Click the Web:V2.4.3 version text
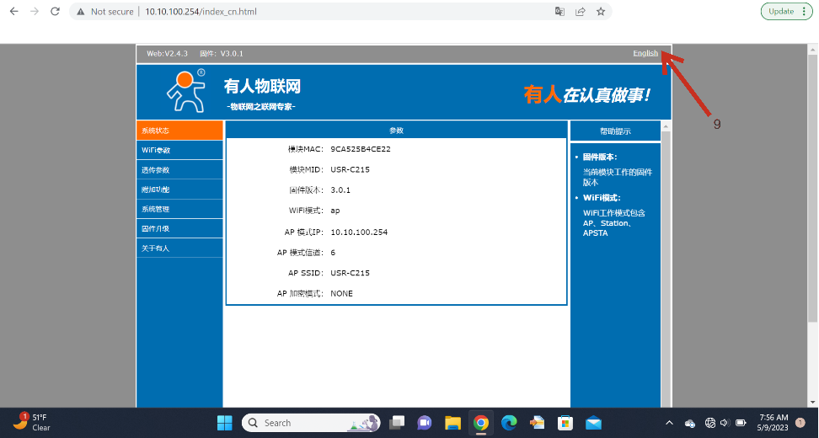This screenshot has width=819, height=438. (x=167, y=53)
